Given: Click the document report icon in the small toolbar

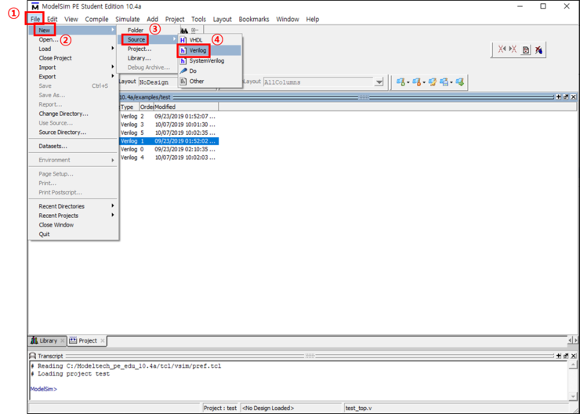Looking at the screenshot, I should click(x=526, y=50).
